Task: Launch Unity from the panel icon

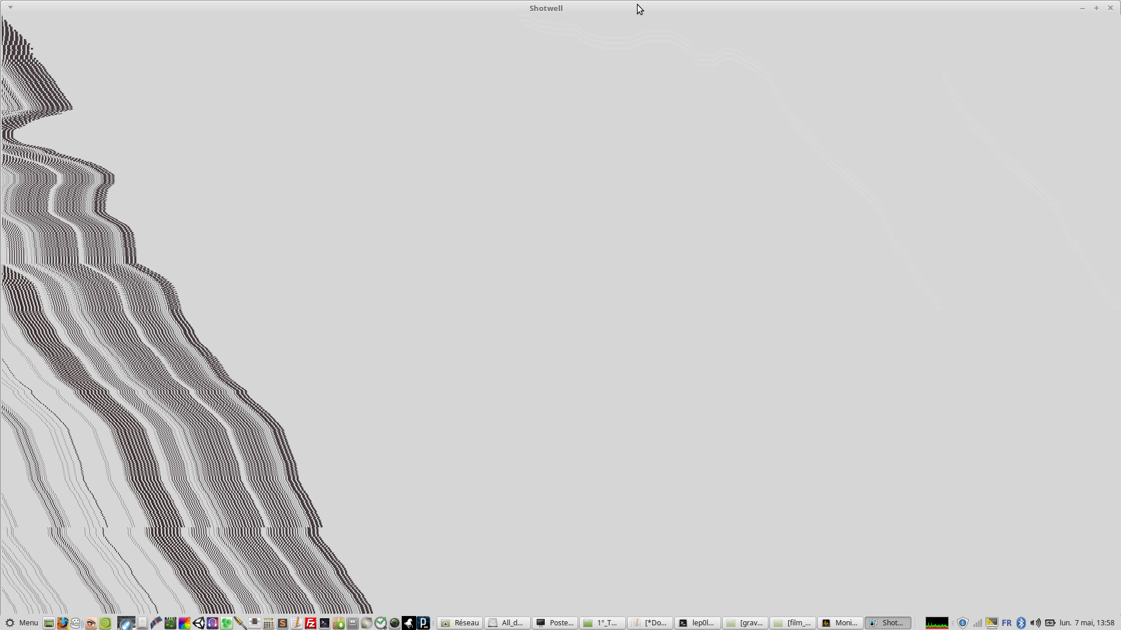Action: pyautogui.click(x=199, y=623)
